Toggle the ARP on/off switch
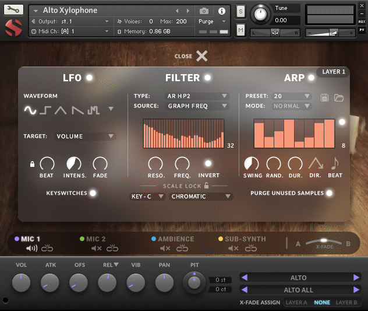This screenshot has width=368, height=311. [x=311, y=78]
